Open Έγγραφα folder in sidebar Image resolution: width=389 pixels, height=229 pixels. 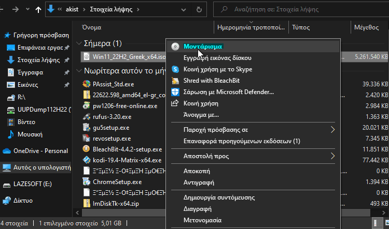click(30, 72)
